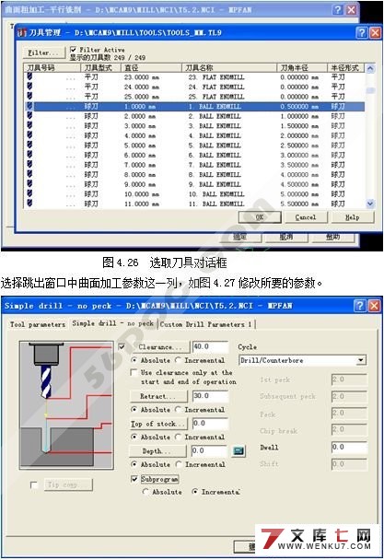Toggle the Tip comp checkbox

pos(34,485)
